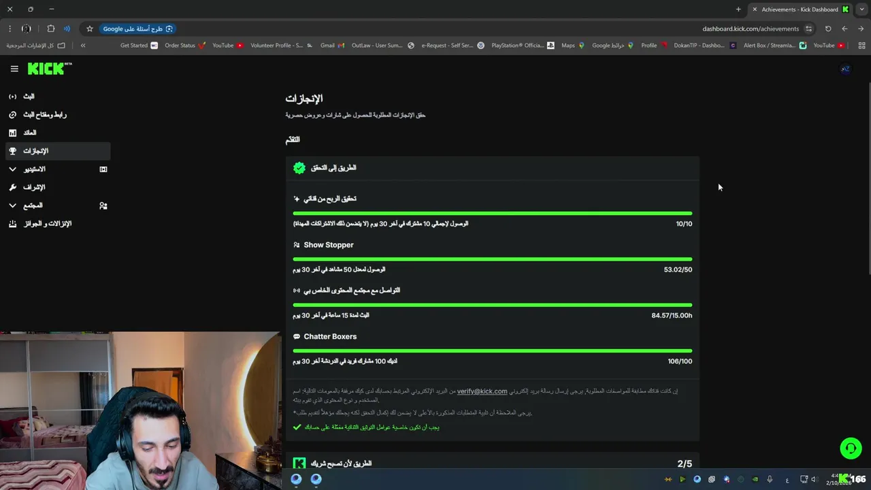Reload the page
Image resolution: width=871 pixels, height=490 pixels.
coord(828,29)
